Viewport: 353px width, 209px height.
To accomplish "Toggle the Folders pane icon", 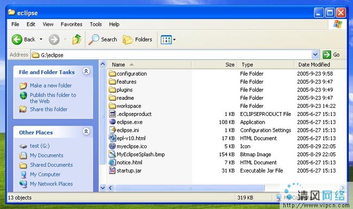I will click(x=128, y=40).
